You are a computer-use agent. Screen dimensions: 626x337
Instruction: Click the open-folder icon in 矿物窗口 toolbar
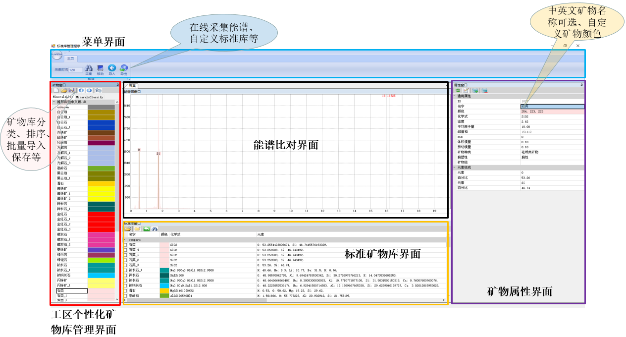click(x=64, y=91)
